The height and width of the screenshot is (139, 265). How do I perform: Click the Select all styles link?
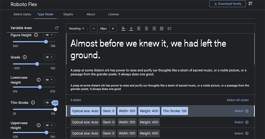[238, 100]
